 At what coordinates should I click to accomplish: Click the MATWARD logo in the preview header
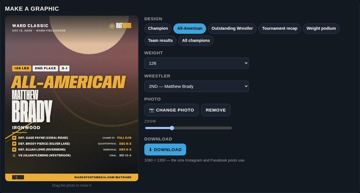point(123,25)
